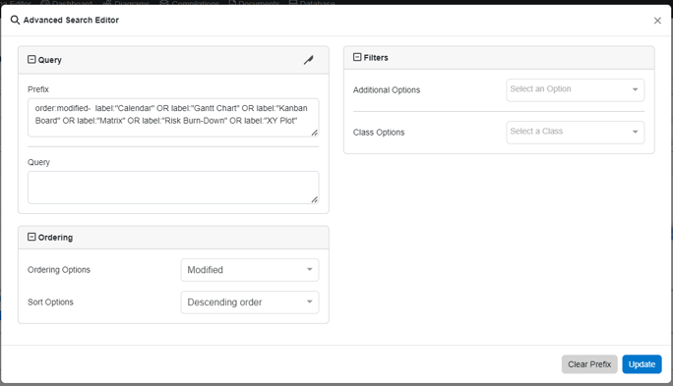This screenshot has width=673, height=386.
Task: Collapse the Query panel using minus icon
Action: pos(31,60)
